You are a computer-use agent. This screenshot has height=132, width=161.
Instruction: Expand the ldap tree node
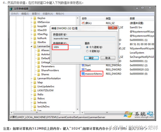(31, 82)
